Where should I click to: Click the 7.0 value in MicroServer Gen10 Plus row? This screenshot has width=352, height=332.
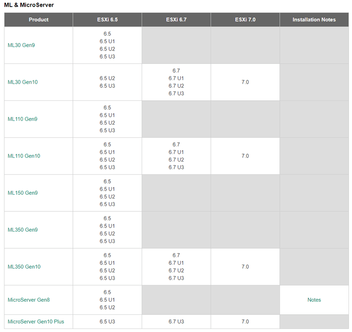coord(245,322)
